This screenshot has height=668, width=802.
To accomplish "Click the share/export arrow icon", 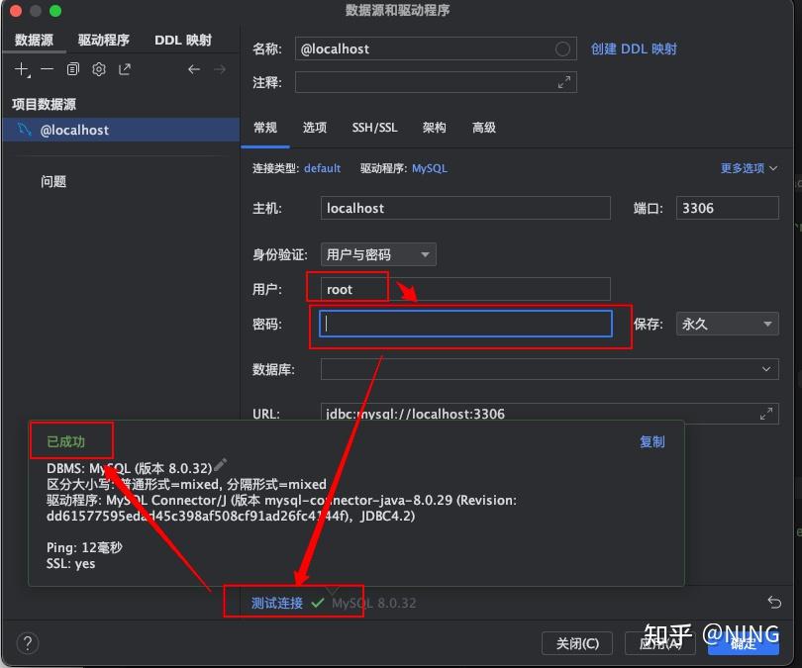I will (x=125, y=69).
